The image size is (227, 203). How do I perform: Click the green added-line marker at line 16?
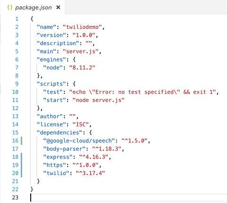[x=21, y=141]
